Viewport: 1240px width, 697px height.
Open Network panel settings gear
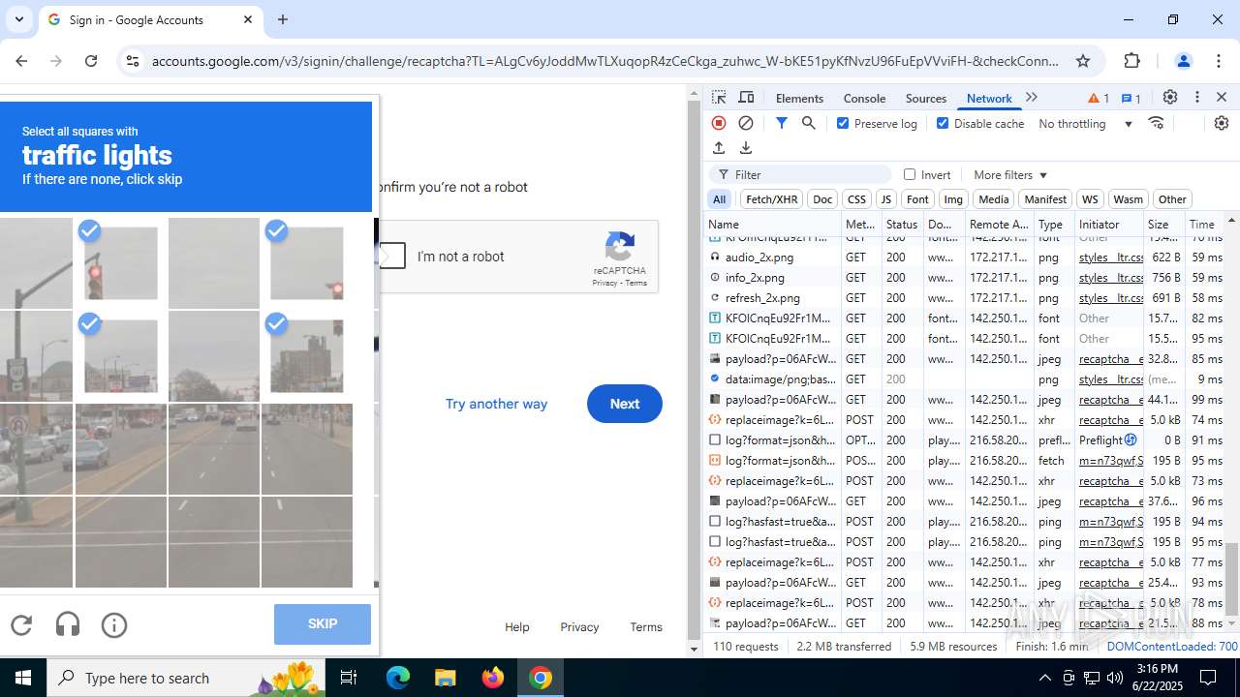tap(1221, 123)
